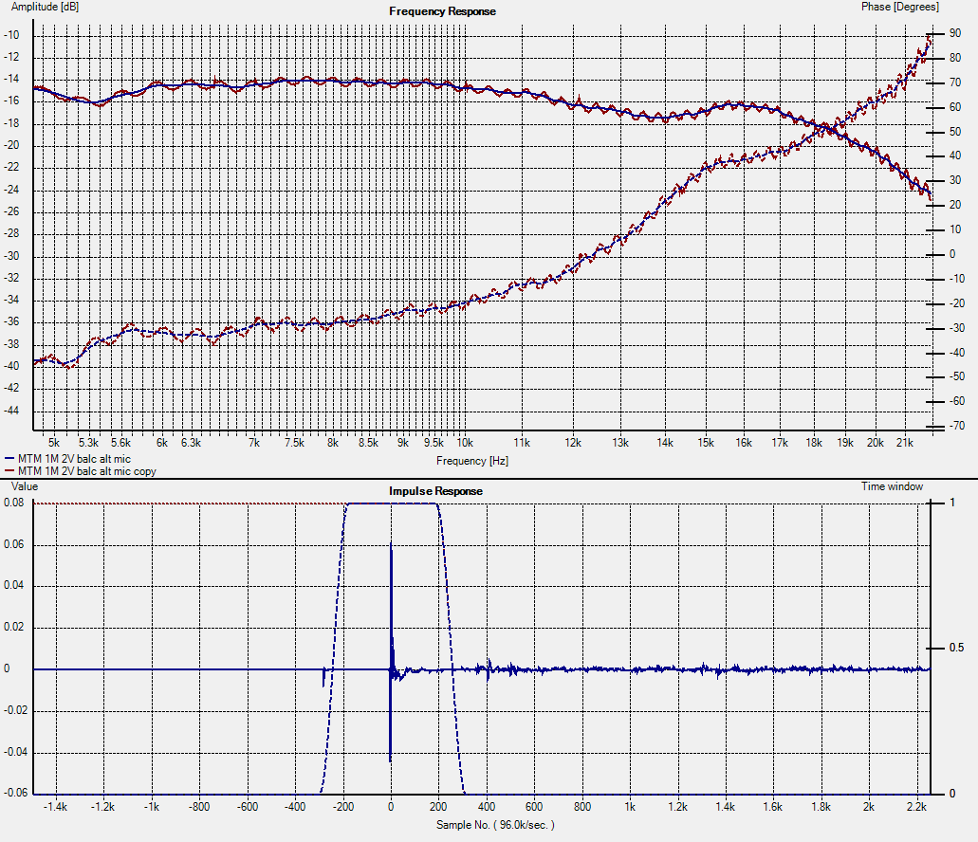The image size is (978, 842).
Task: Click the '7.5k' frequency tick label
Action: click(294, 443)
